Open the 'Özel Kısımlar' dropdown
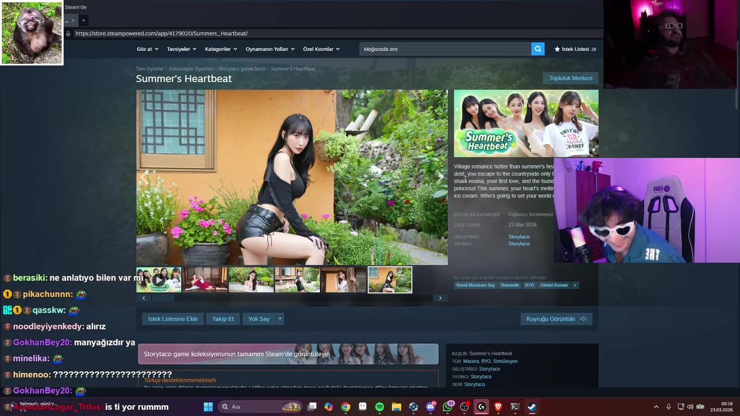Viewport: 740px width, 416px height. pos(321,49)
